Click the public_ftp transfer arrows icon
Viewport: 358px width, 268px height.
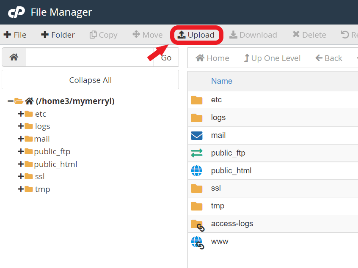(x=197, y=153)
